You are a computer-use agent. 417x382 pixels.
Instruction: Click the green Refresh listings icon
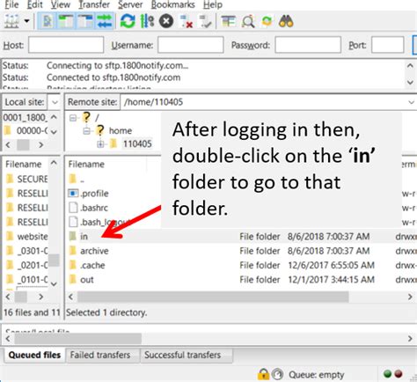pyautogui.click(x=128, y=21)
